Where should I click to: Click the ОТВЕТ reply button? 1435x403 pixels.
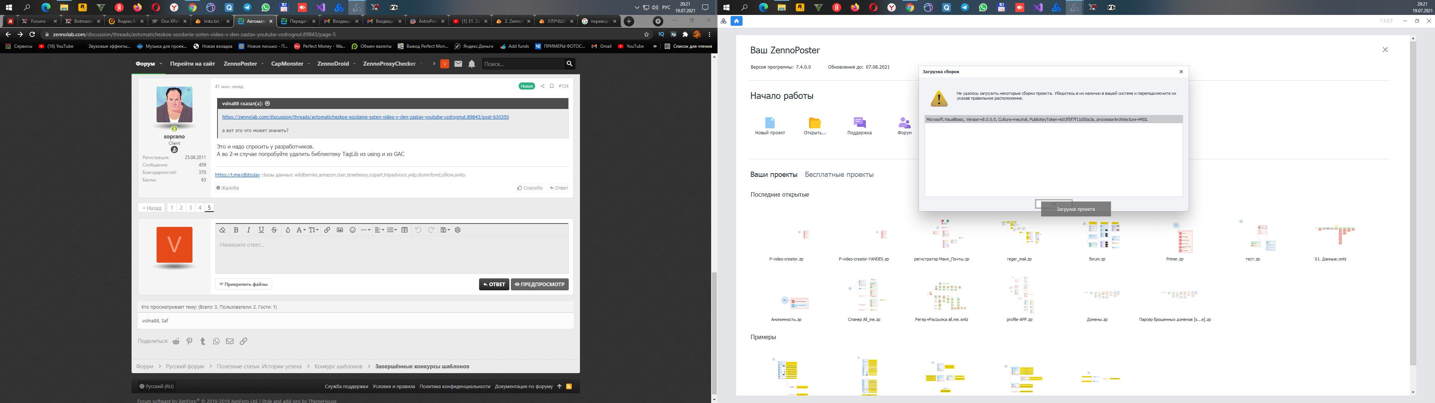[x=494, y=284]
